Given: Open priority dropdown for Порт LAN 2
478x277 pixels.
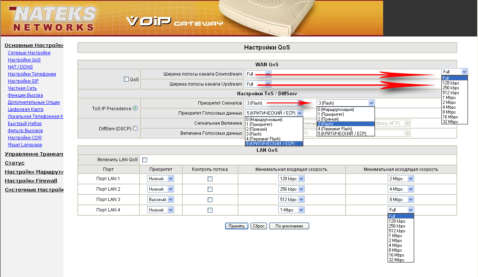Looking at the screenshot, I should 161,189.
